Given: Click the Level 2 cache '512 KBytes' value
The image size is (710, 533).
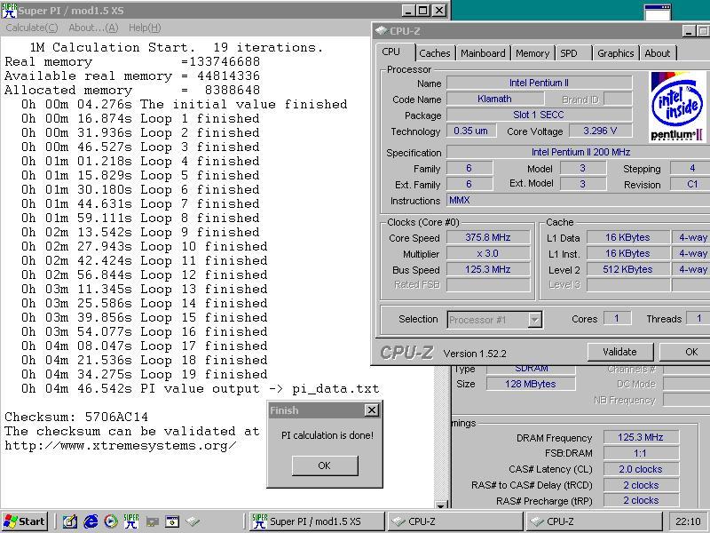Looking at the screenshot, I should coord(627,269).
